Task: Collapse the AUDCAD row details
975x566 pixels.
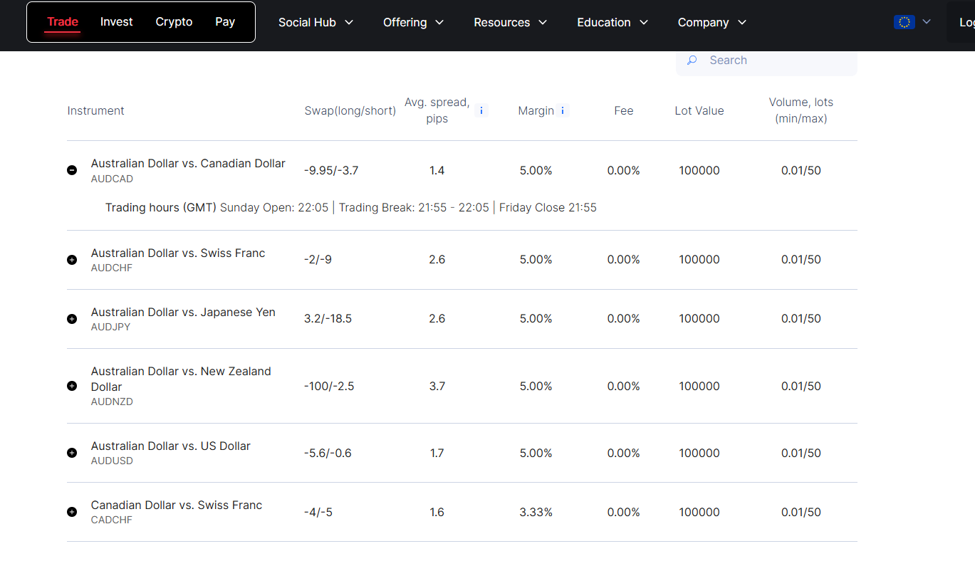Action: point(72,170)
